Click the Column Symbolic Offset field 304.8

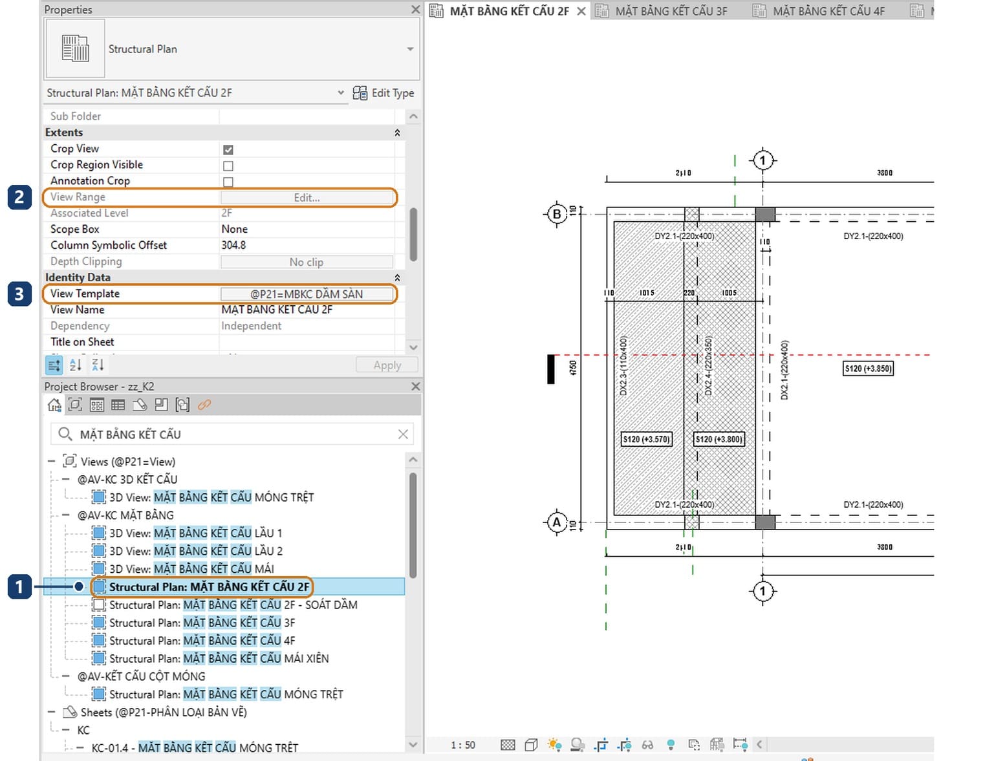pyautogui.click(x=307, y=245)
